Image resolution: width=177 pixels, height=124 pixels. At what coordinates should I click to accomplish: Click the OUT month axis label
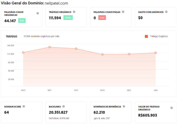[x=76, y=90]
